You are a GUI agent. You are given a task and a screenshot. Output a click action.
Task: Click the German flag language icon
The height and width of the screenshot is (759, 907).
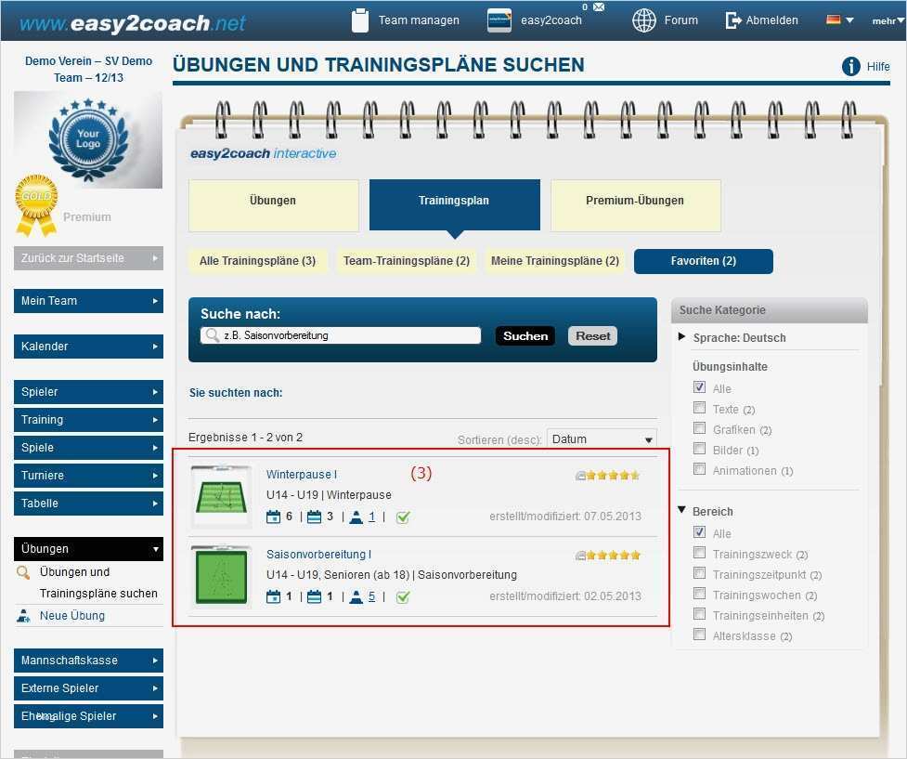[833, 20]
